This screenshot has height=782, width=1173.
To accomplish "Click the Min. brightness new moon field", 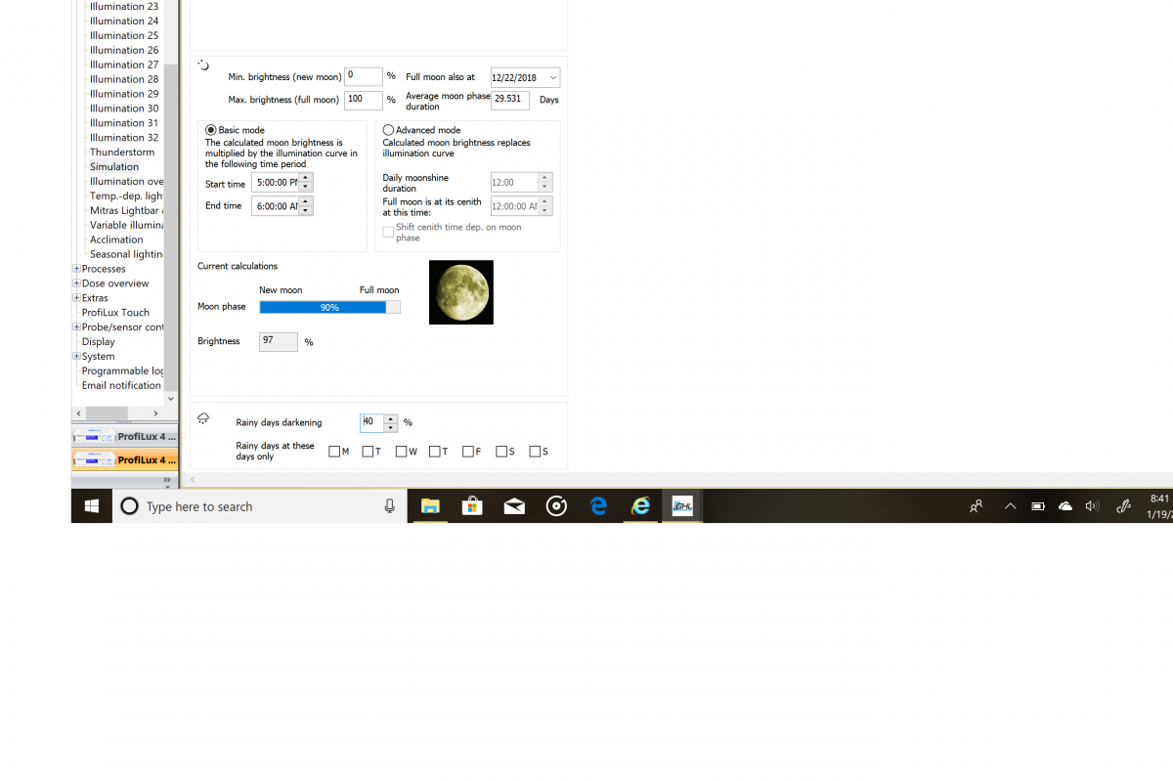I will click(363, 76).
